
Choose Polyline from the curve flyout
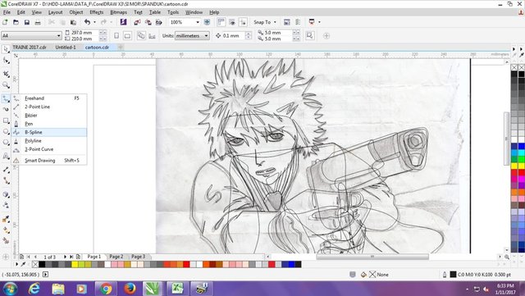pyautogui.click(x=49, y=141)
